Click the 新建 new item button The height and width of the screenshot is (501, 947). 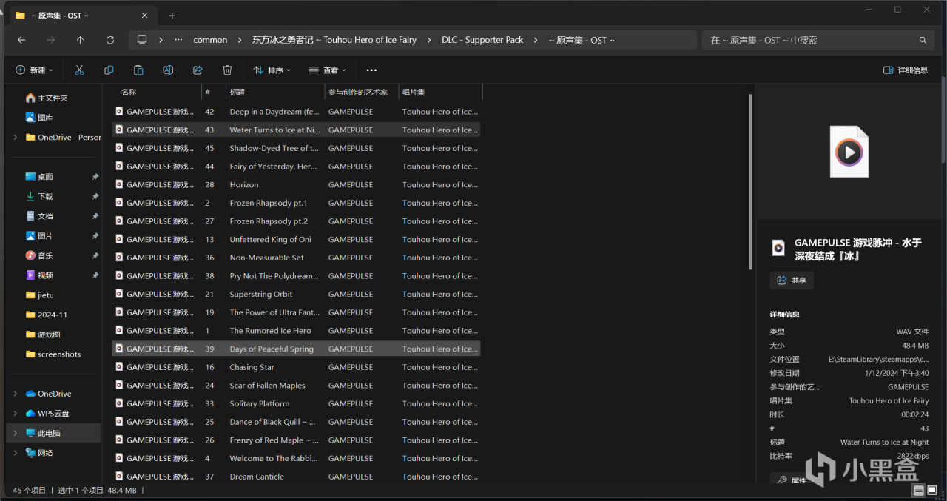tap(34, 70)
